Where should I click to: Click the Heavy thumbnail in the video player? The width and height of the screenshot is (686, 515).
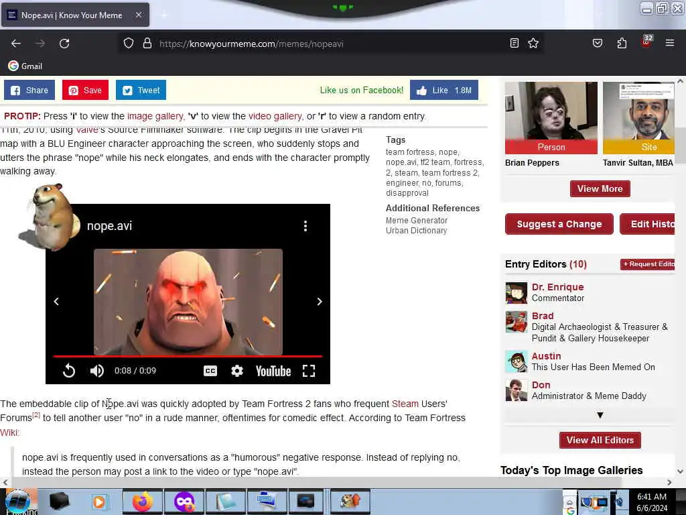[188, 302]
